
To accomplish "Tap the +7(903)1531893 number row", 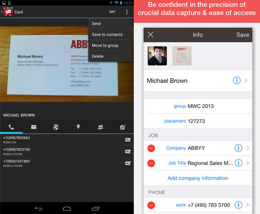I will [61, 163].
